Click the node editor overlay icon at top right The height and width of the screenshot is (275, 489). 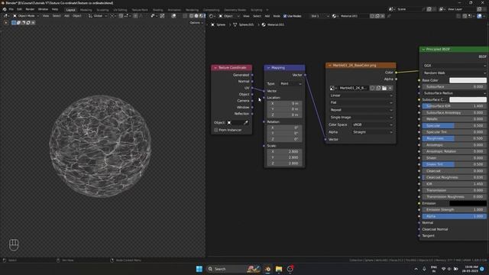click(x=480, y=16)
